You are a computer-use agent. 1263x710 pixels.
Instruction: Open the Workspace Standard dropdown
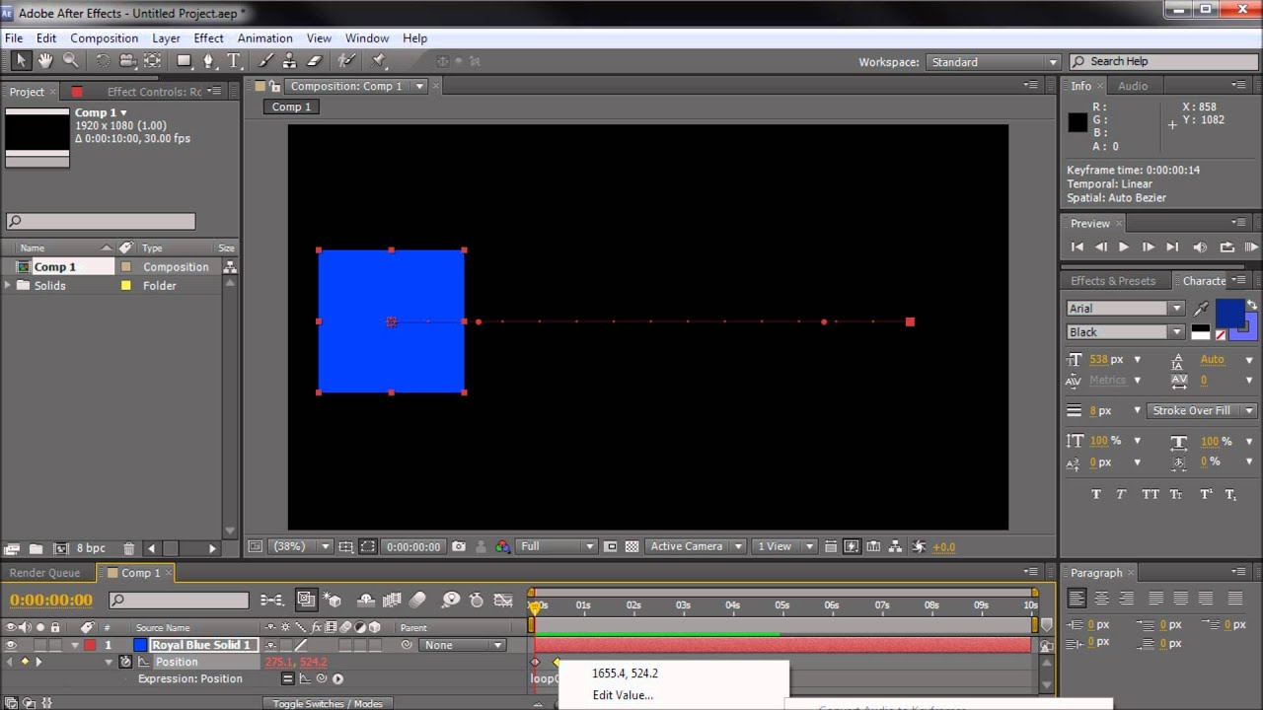[993, 62]
